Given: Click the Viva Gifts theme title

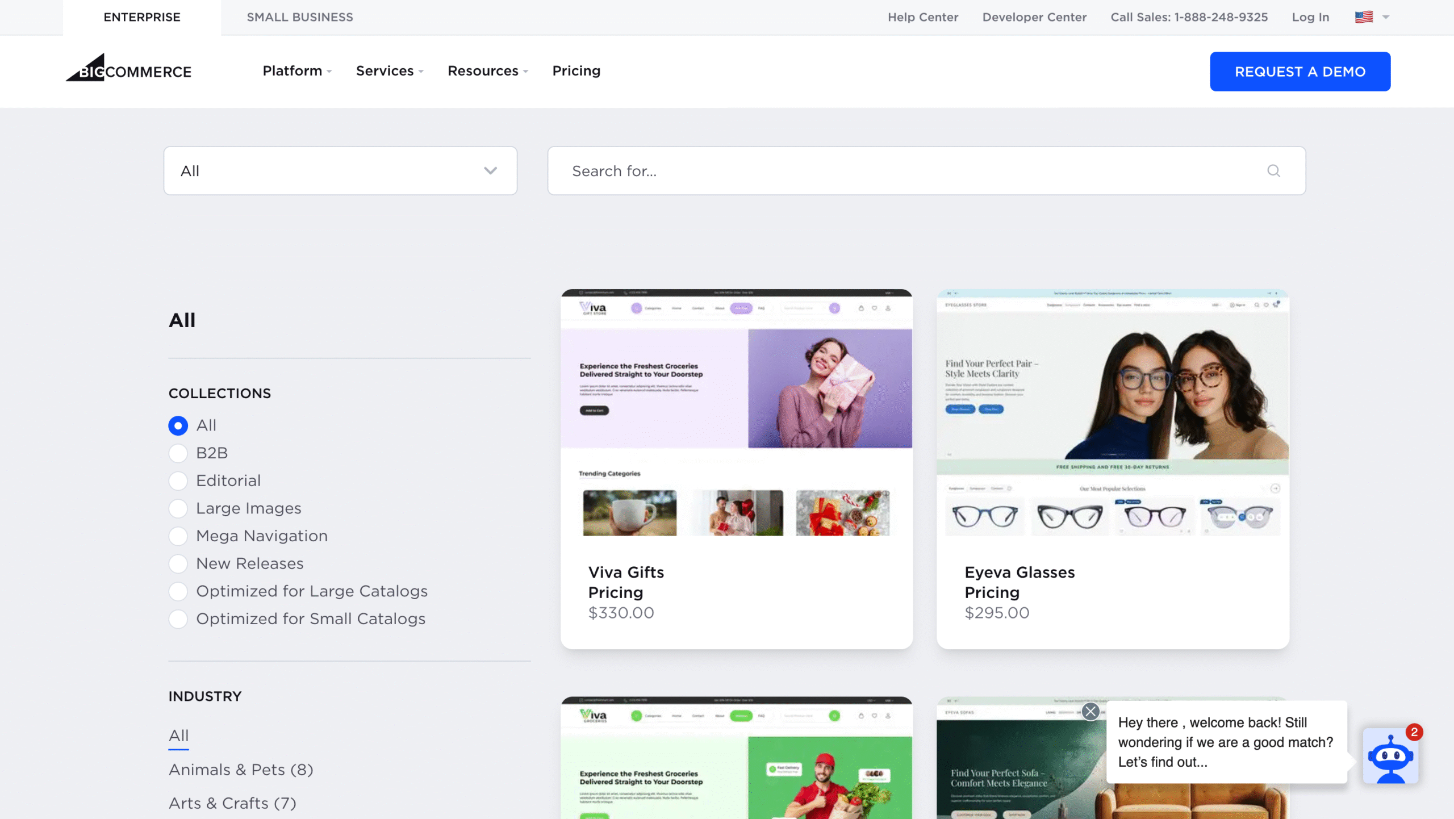Looking at the screenshot, I should click(626, 572).
